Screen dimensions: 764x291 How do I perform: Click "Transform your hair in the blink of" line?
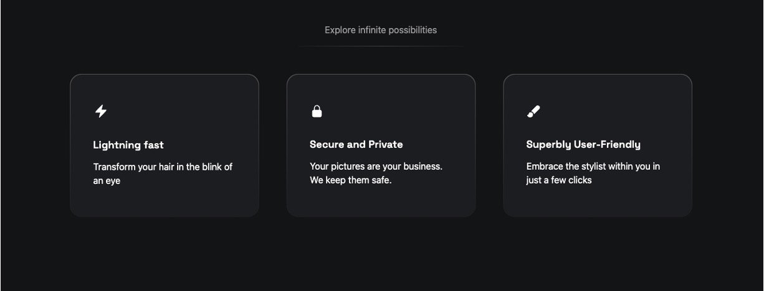163,167
